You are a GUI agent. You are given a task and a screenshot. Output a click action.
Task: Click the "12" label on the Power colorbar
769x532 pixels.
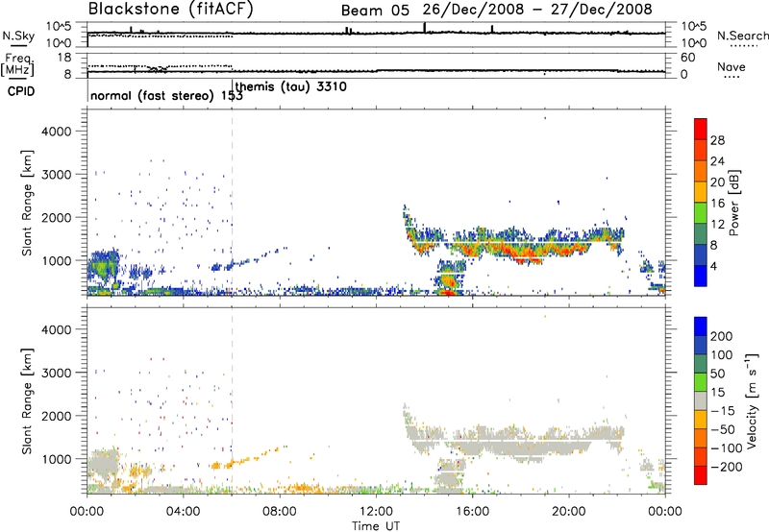click(717, 225)
